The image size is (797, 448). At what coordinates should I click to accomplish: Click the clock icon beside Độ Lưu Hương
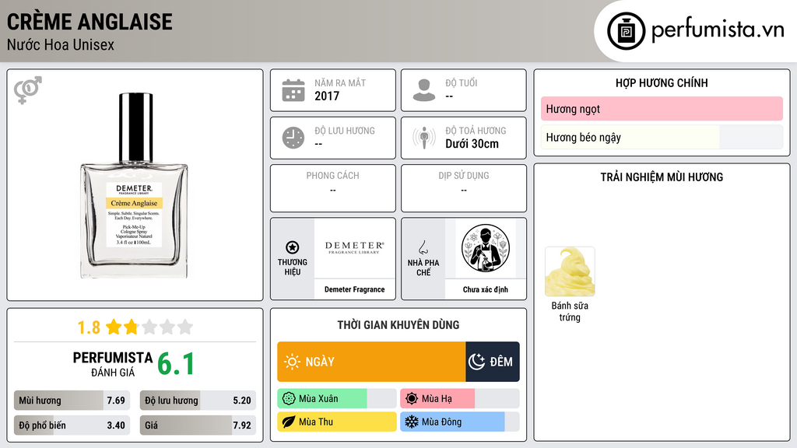click(293, 138)
